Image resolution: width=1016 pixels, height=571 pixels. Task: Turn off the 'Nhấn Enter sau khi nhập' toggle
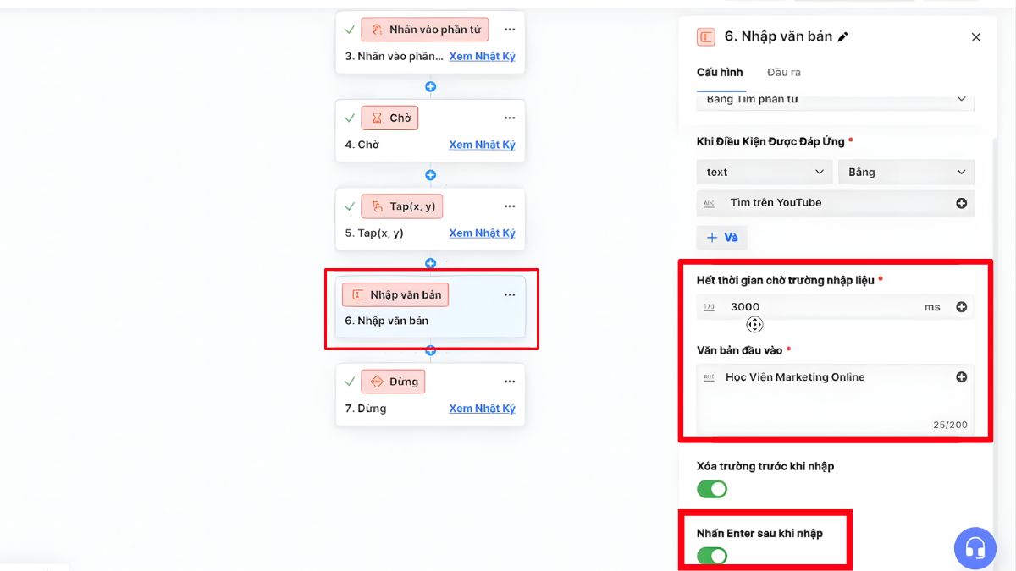[x=711, y=556]
